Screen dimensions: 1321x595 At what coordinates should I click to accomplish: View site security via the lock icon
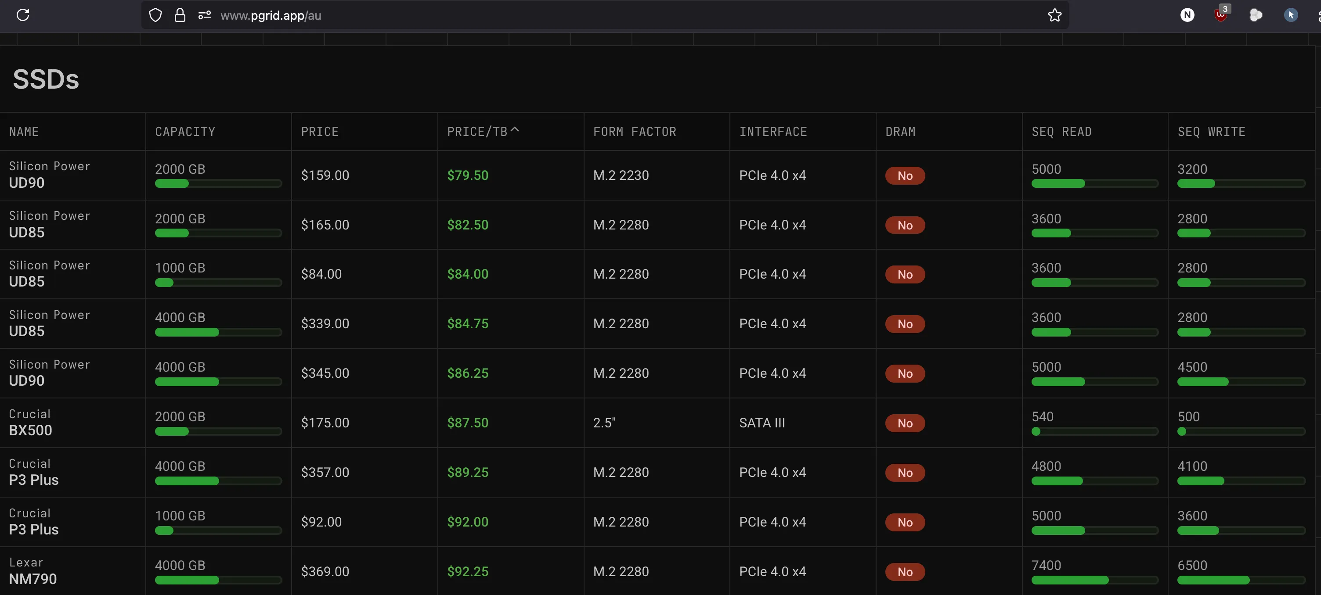click(180, 15)
